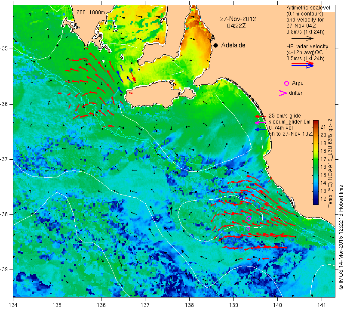Viewport: 344px width, 310px height.
Task: Click the black altimetric velocity legend arrow
Action: tap(302, 38)
